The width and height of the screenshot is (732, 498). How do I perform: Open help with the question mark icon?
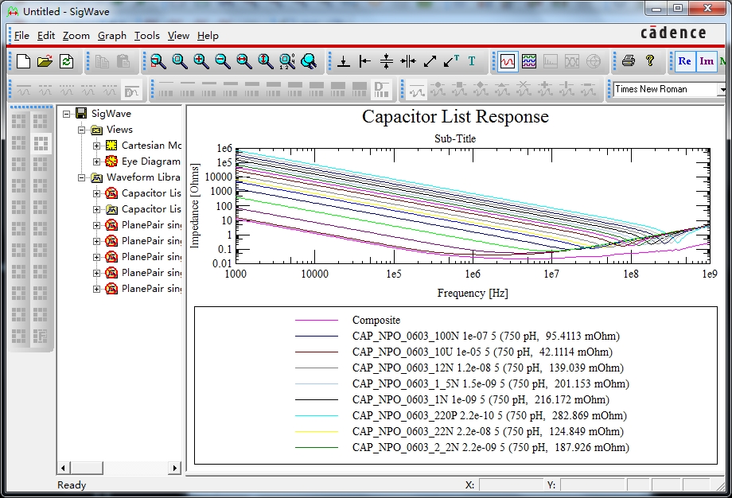(x=650, y=60)
